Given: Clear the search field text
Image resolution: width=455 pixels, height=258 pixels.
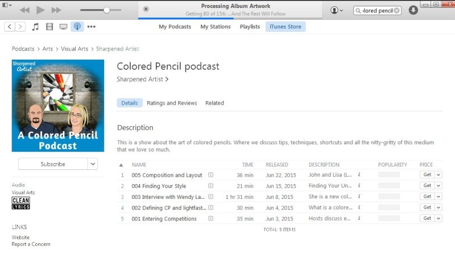Looking at the screenshot, I should pos(396,11).
